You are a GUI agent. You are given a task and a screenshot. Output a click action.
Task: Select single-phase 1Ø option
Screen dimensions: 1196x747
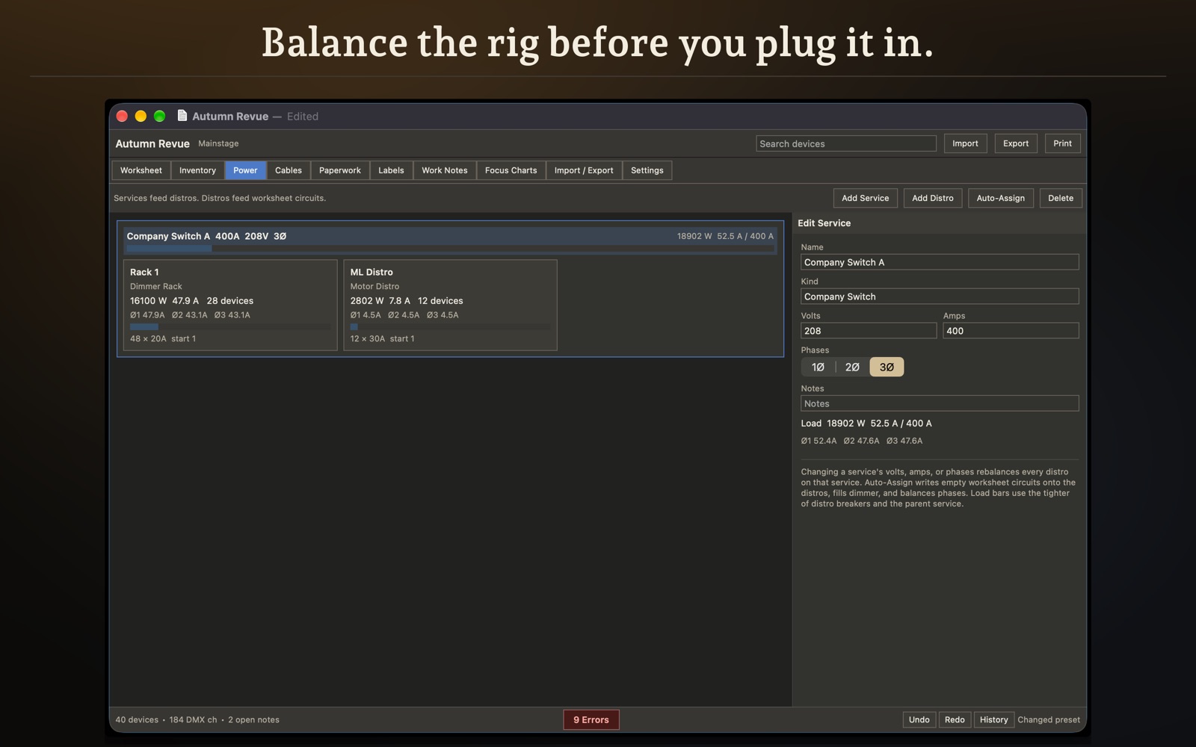coord(818,367)
